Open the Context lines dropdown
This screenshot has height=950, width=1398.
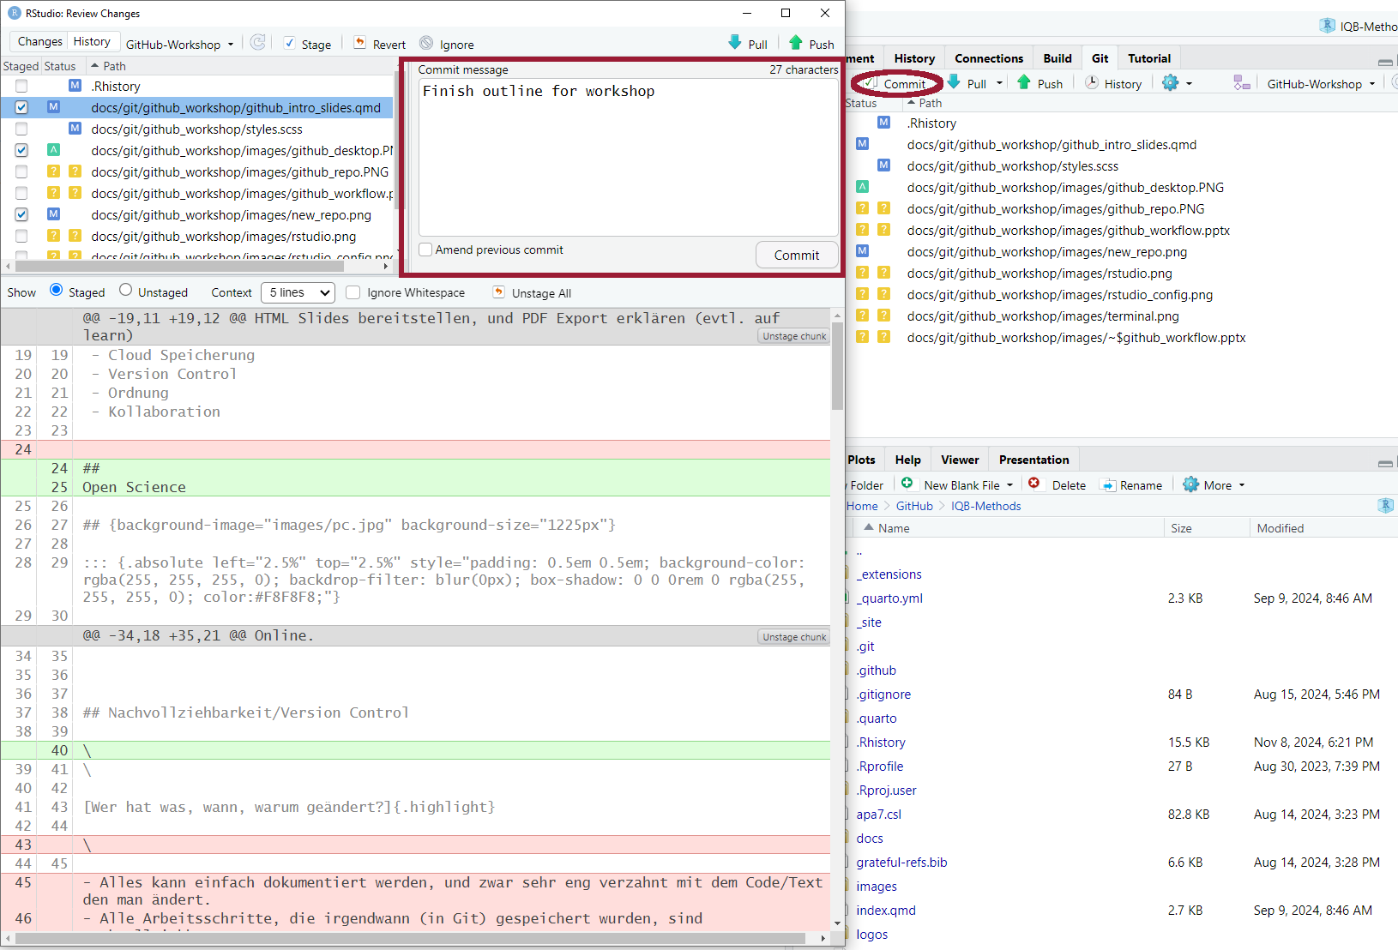pos(297,292)
